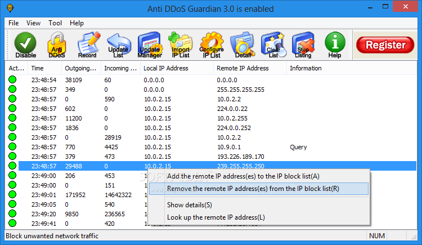Click green status dot of 23:49:01 row

pyautogui.click(x=12, y=194)
